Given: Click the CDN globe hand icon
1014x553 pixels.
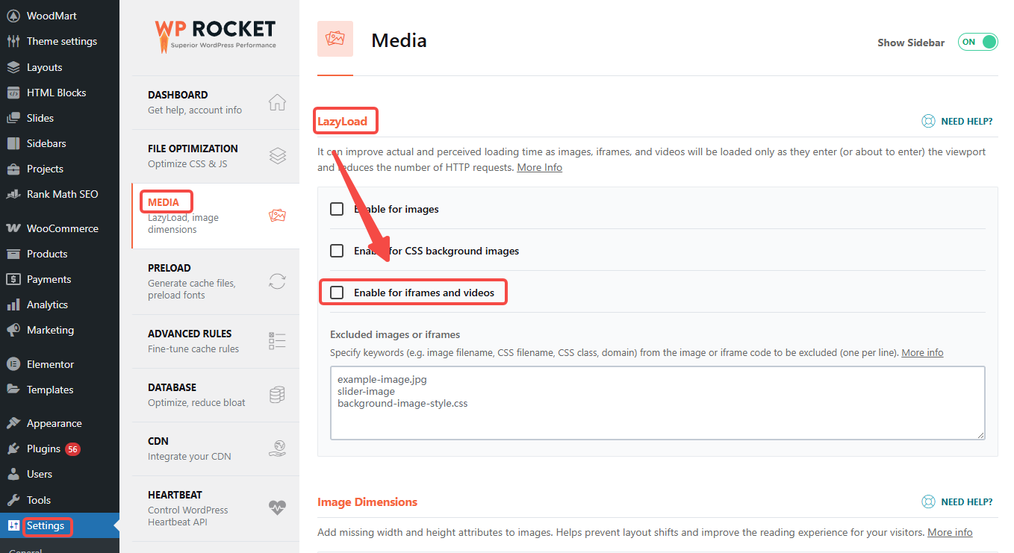Looking at the screenshot, I should coord(277,449).
